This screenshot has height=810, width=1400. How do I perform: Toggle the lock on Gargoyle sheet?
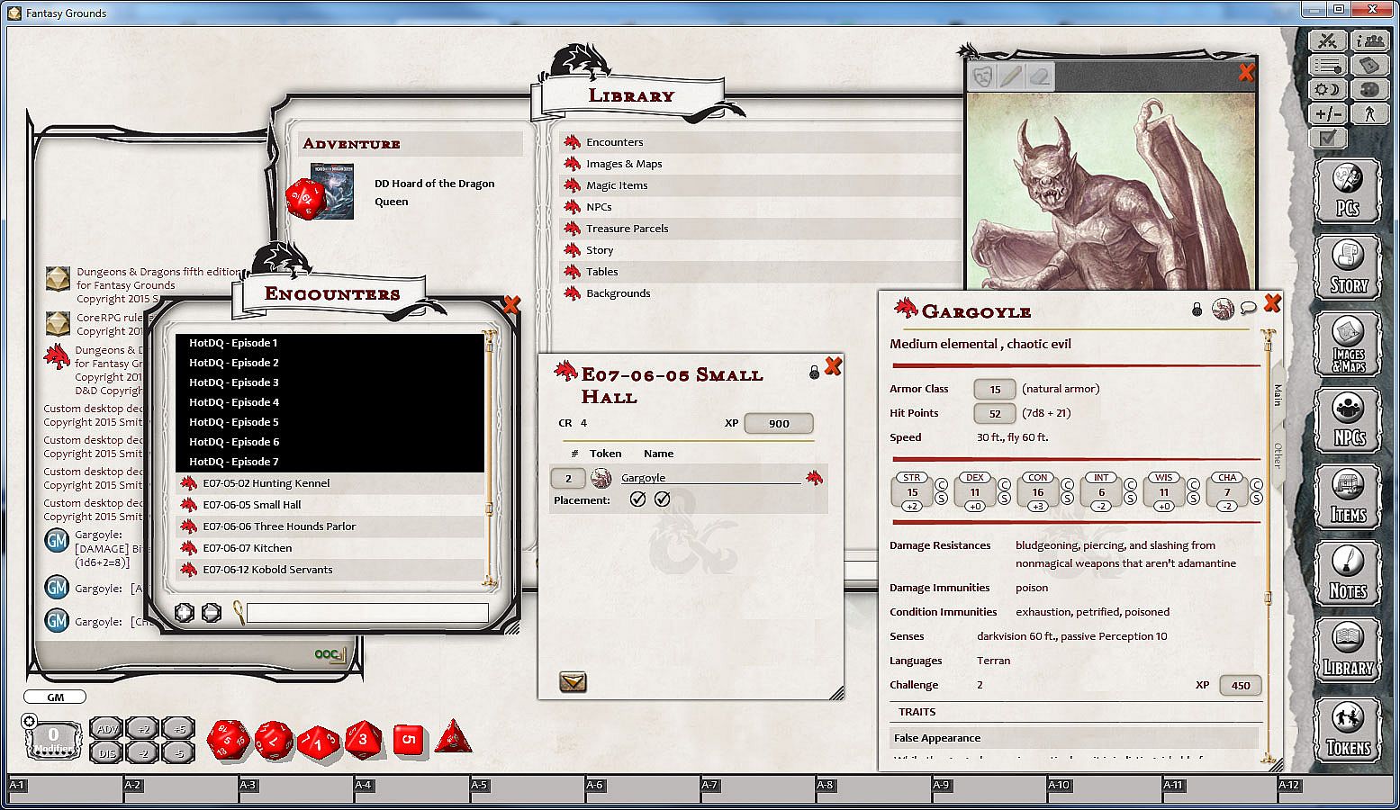[x=1197, y=309]
